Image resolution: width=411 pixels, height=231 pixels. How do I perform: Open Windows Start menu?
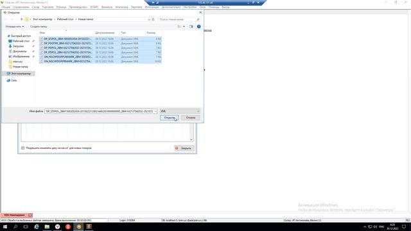[5, 227]
